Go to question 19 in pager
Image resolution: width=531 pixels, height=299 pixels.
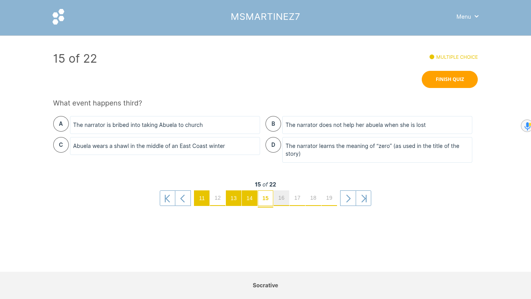[x=329, y=198]
